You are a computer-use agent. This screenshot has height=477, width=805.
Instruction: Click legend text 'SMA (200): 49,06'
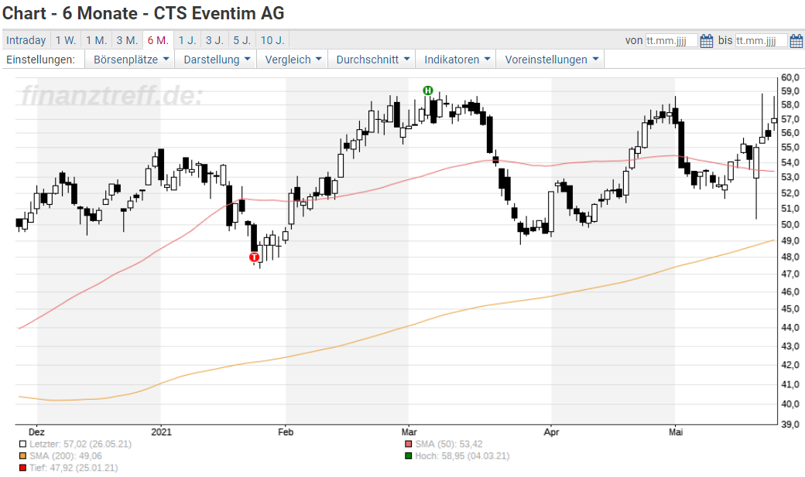click(66, 456)
